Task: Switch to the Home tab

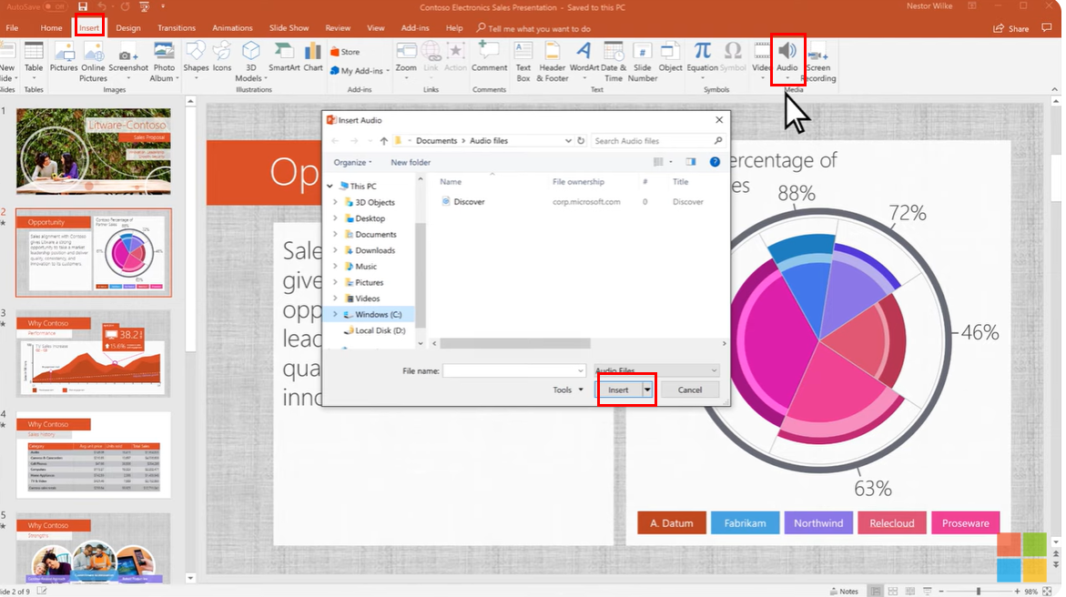Action: (51, 28)
